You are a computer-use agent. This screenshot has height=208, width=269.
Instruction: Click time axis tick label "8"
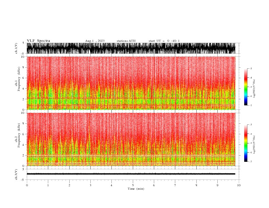click(x=196, y=185)
